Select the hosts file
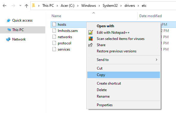 62,25
